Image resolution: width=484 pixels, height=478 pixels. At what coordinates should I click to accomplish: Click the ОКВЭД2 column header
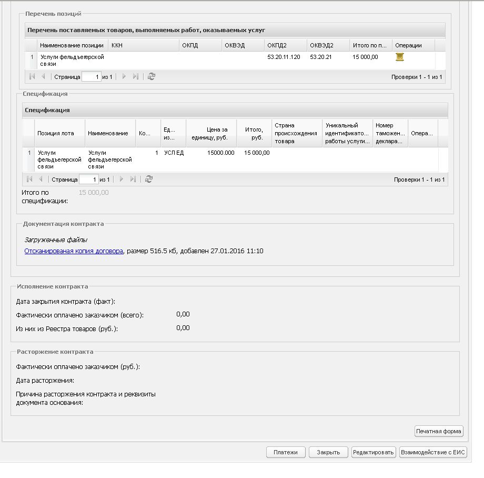(x=328, y=45)
